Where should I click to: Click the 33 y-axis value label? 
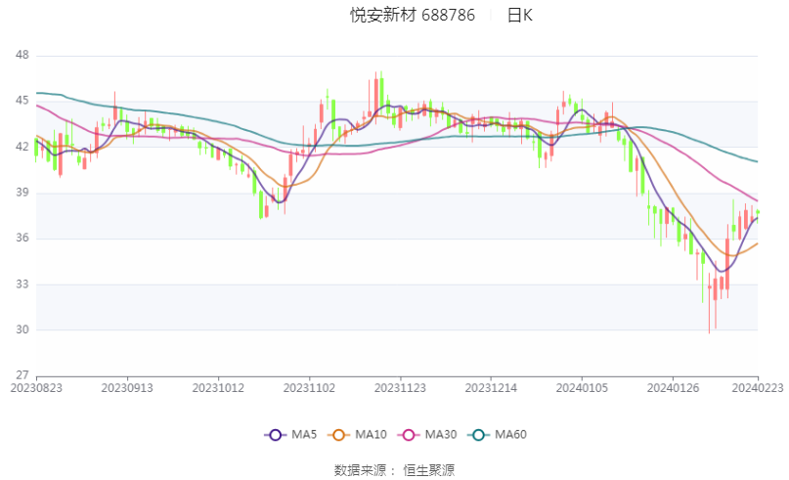click(x=22, y=284)
